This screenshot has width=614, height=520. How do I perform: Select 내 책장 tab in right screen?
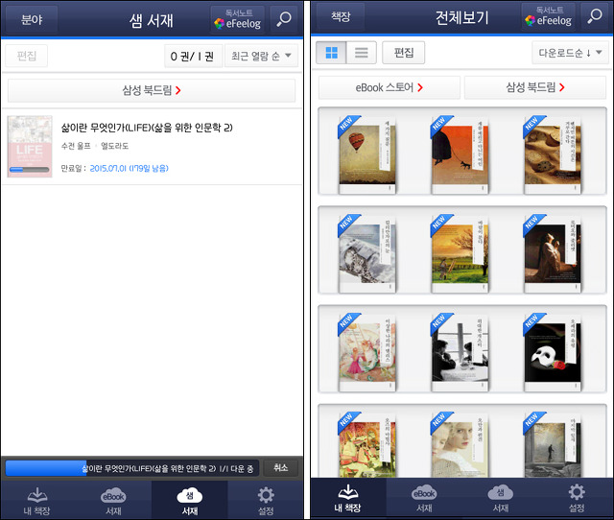coord(348,498)
